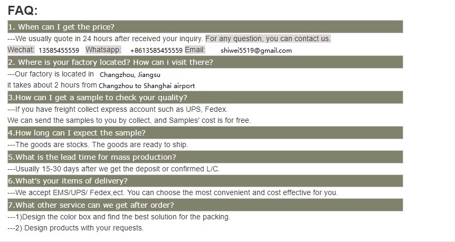Select question 6 about items of delivery
Viewport: 455px width, 242px height.
pos(205,181)
